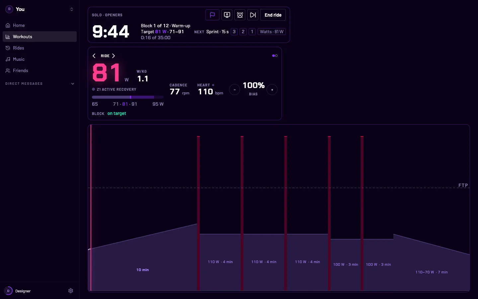Open settings gear in sidebar footer

click(x=71, y=291)
